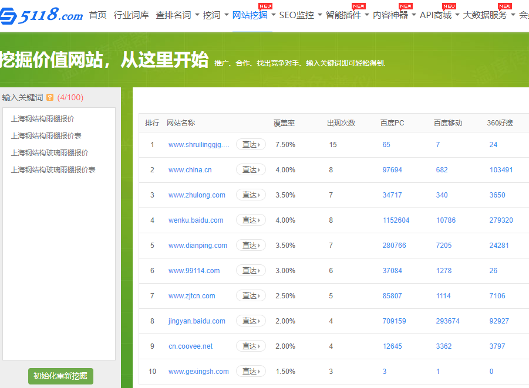Click Baidu mobile value 293674
The width and height of the screenshot is (529, 388).
click(447, 321)
